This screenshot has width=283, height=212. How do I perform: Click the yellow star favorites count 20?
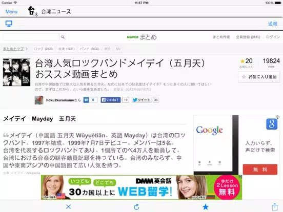coord(247,61)
